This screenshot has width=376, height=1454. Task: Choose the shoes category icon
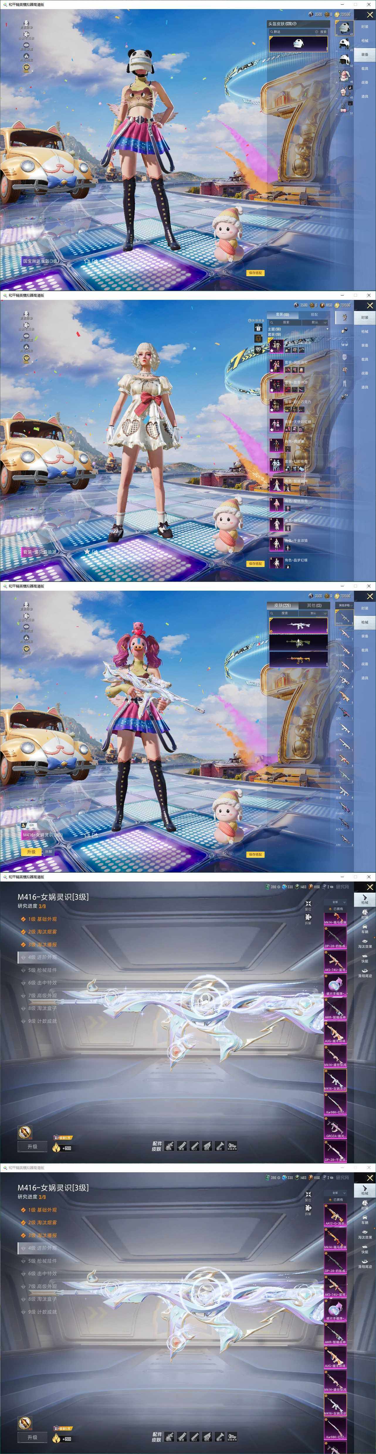pos(344,396)
